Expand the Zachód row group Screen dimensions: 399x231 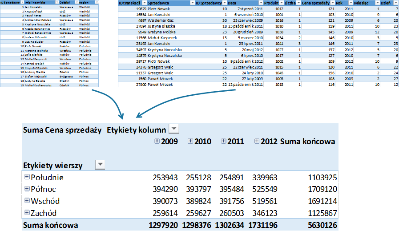(x=27, y=213)
